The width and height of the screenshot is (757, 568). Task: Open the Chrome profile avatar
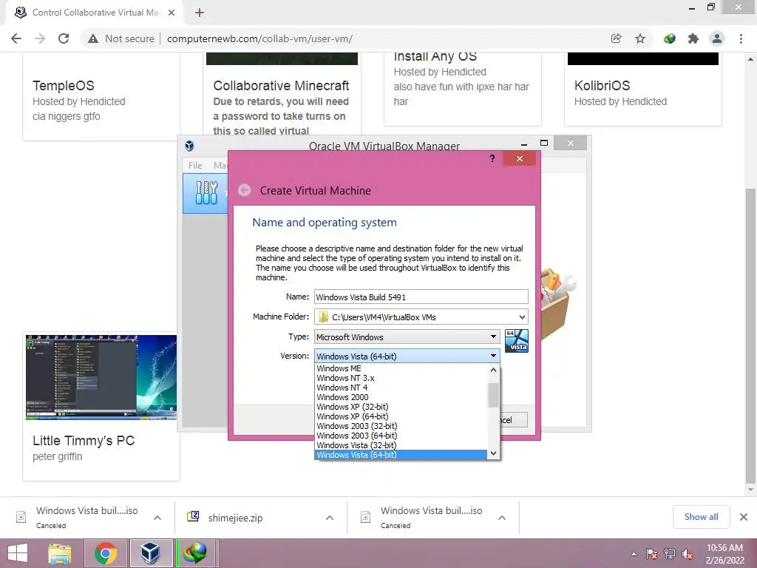(717, 38)
